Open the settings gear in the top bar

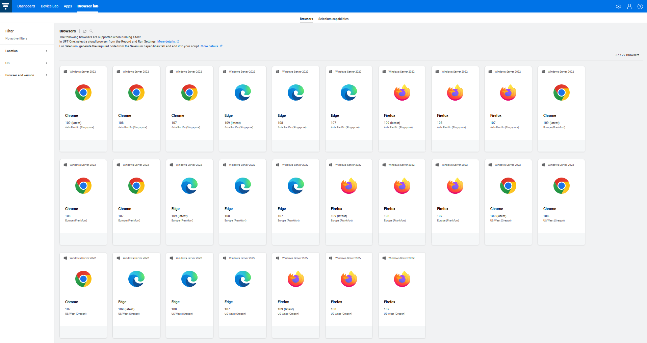click(619, 6)
